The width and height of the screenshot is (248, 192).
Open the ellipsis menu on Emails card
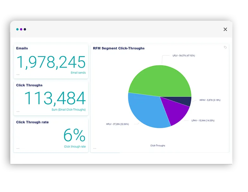18,74
